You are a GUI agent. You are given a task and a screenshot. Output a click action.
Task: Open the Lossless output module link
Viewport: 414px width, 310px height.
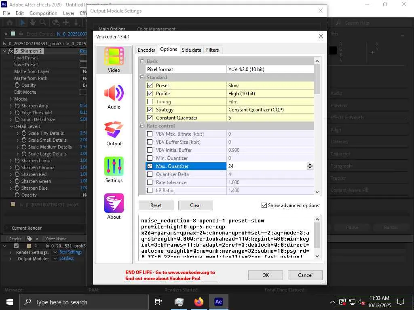67,259
